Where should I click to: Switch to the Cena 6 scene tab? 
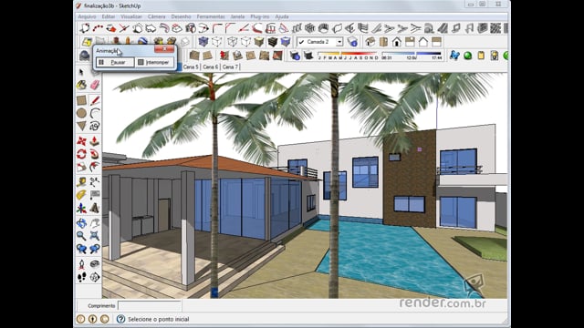211,67
